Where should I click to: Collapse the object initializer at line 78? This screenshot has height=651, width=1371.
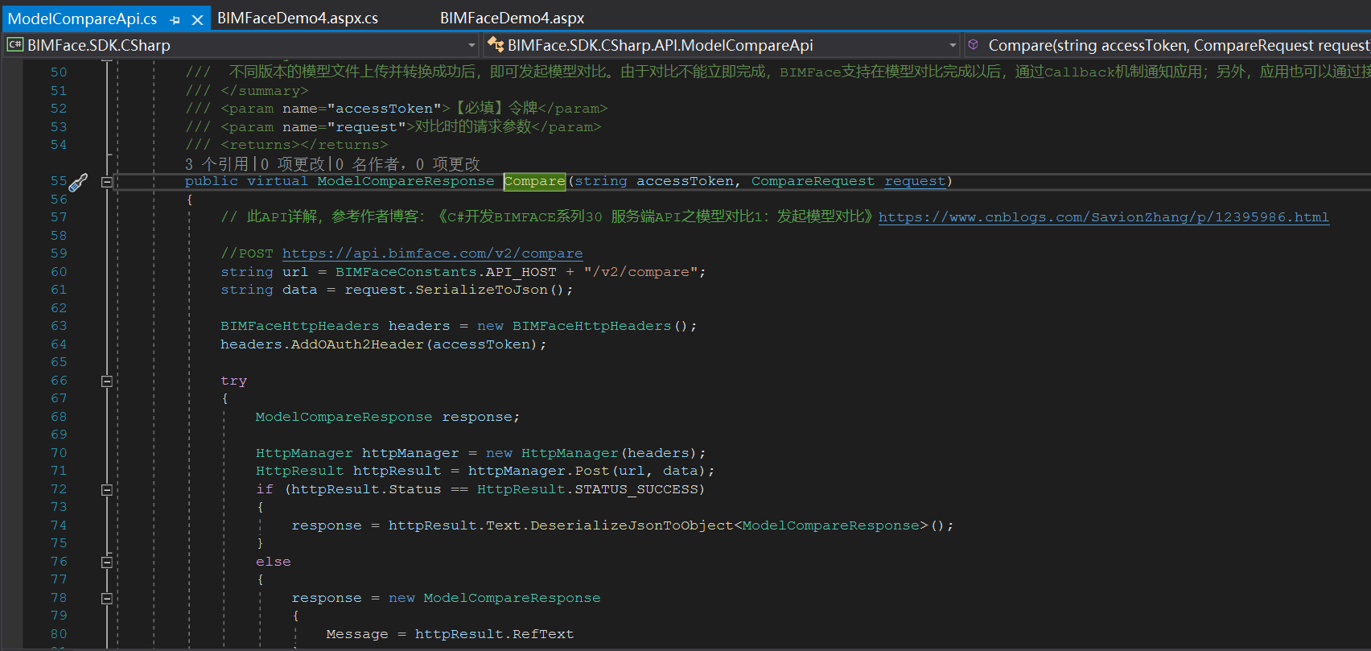106,599
